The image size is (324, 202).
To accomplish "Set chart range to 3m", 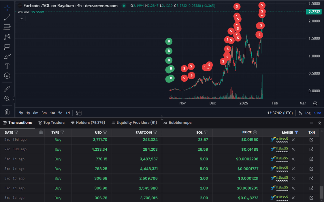I will click(x=44, y=113).
